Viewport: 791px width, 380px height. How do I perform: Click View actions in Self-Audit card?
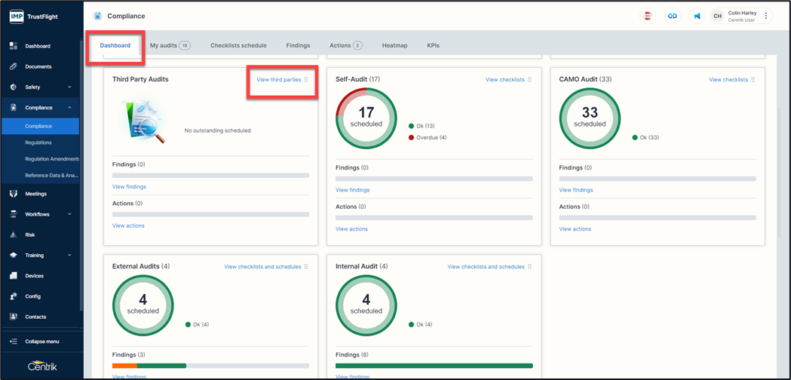tap(351, 229)
